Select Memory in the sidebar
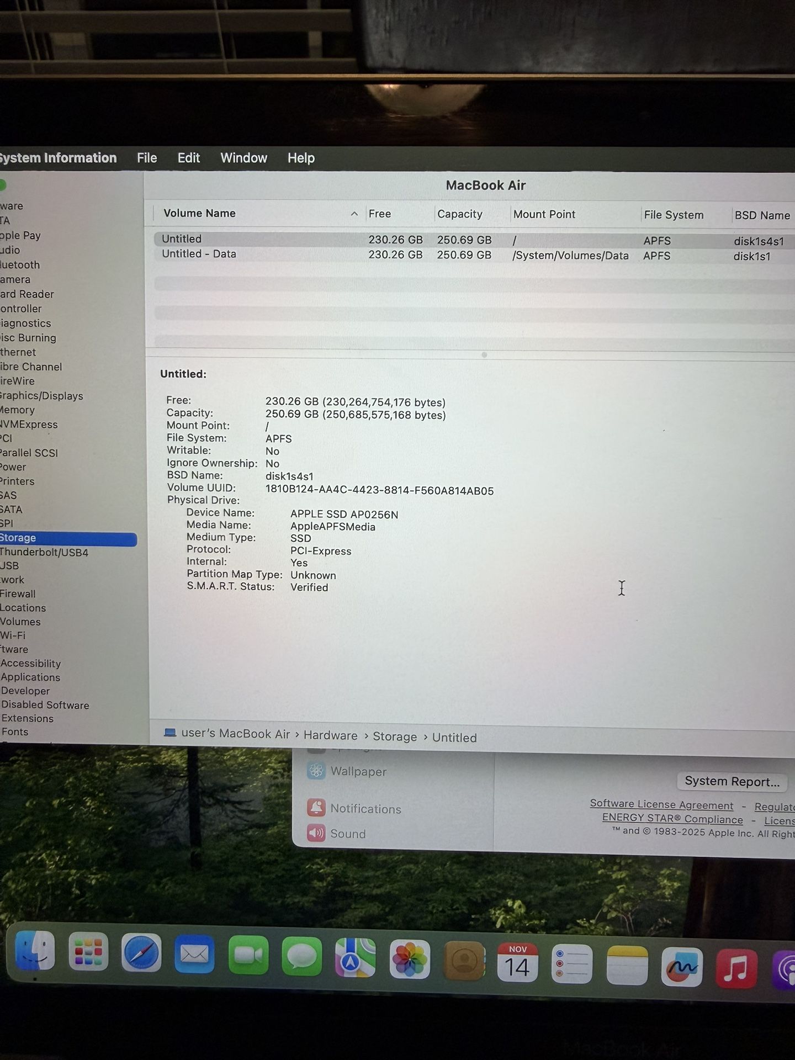 point(17,410)
